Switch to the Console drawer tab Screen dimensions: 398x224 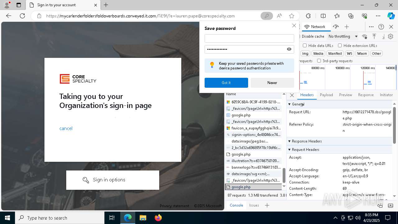236,205
